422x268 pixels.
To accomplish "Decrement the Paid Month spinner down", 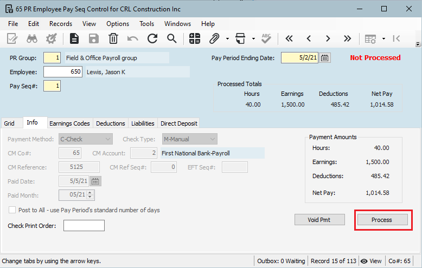I will [x=90, y=198].
